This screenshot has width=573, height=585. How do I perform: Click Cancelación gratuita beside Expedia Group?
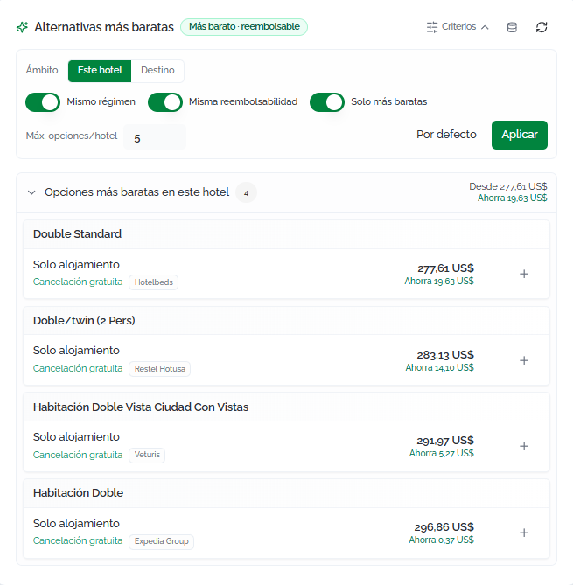[x=78, y=541]
